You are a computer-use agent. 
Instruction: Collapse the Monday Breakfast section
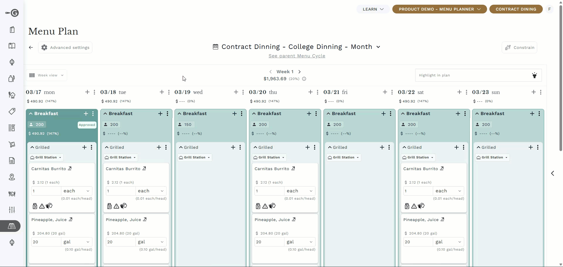pos(31,114)
